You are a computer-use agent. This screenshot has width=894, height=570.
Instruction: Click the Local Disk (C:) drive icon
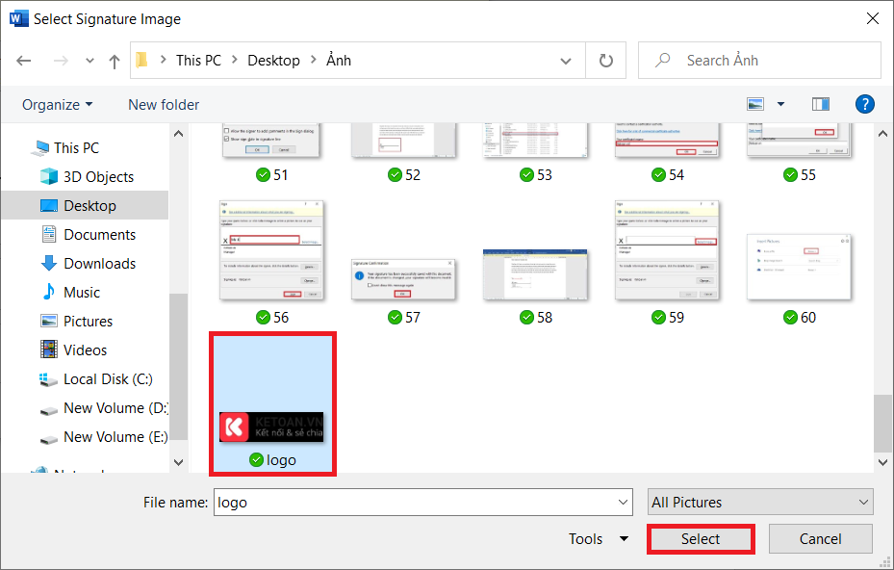click(x=48, y=380)
